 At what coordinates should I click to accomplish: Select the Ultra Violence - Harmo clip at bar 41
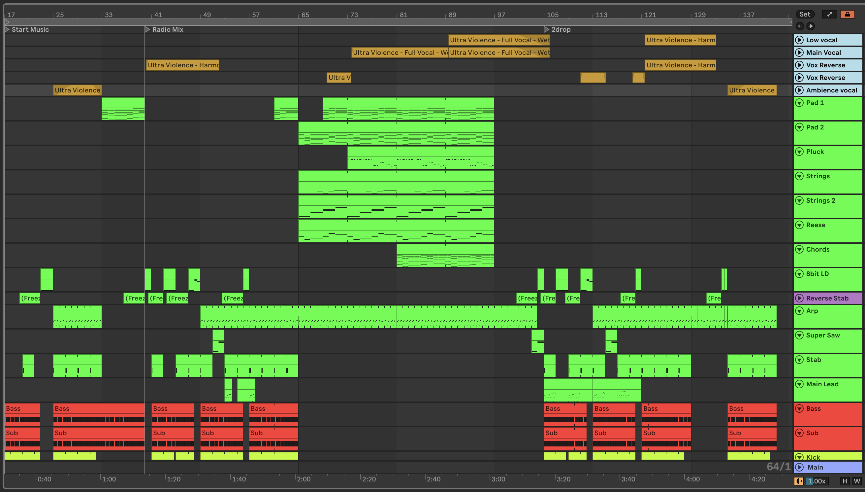point(182,65)
